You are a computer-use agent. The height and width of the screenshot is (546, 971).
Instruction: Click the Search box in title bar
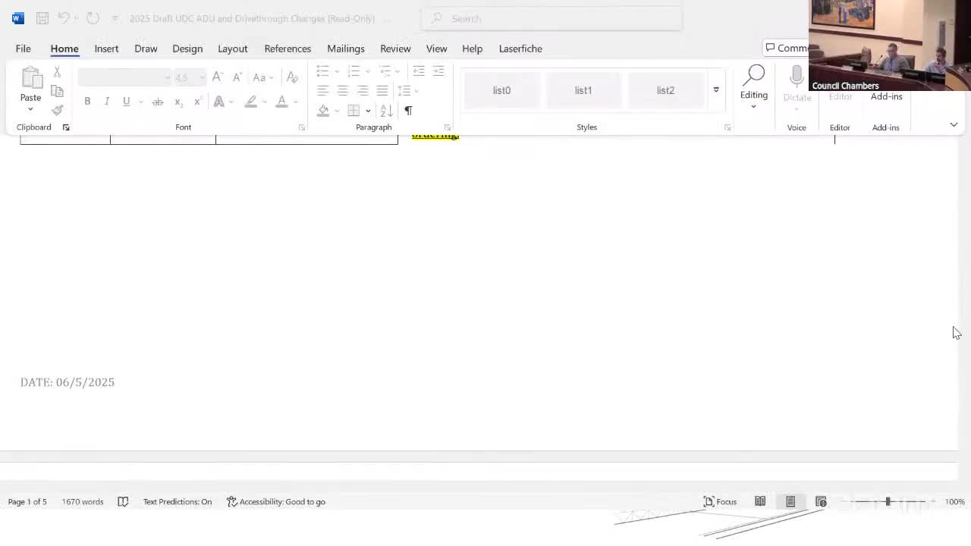[551, 18]
